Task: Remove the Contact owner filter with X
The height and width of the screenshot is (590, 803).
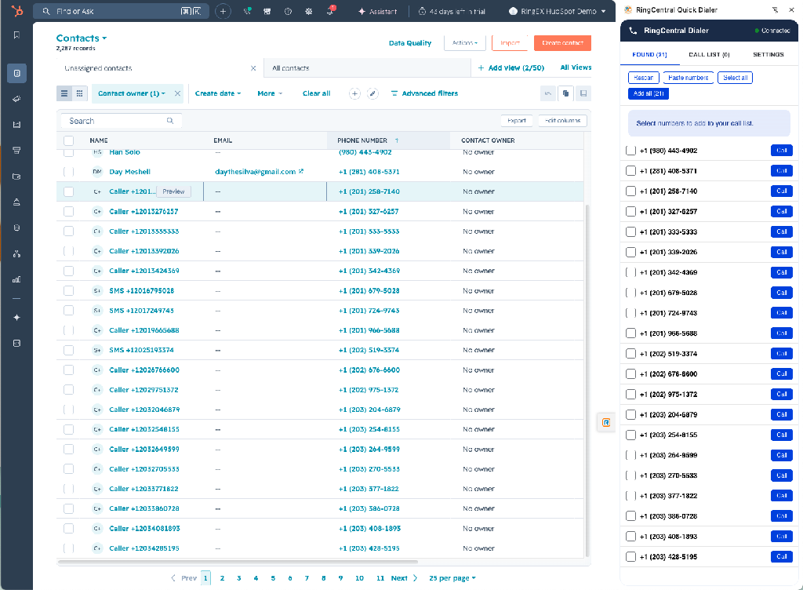Action: pyautogui.click(x=177, y=93)
